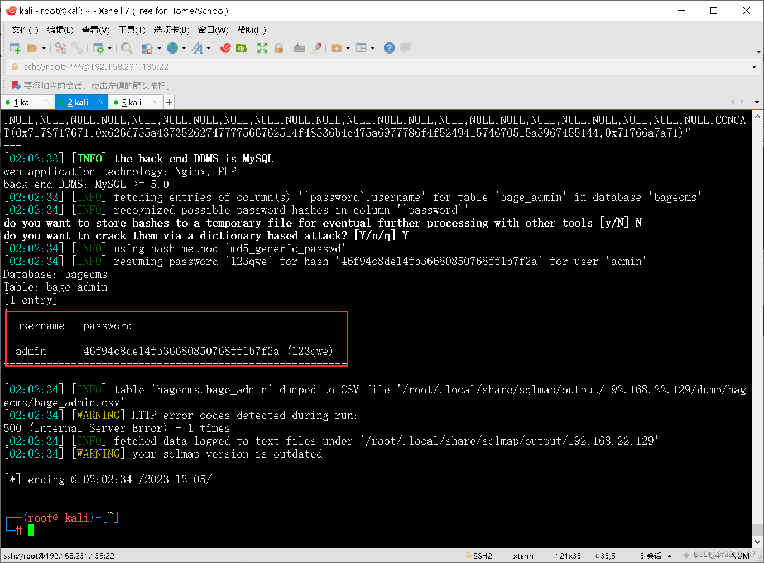Add a new tab with plus button

pos(169,102)
